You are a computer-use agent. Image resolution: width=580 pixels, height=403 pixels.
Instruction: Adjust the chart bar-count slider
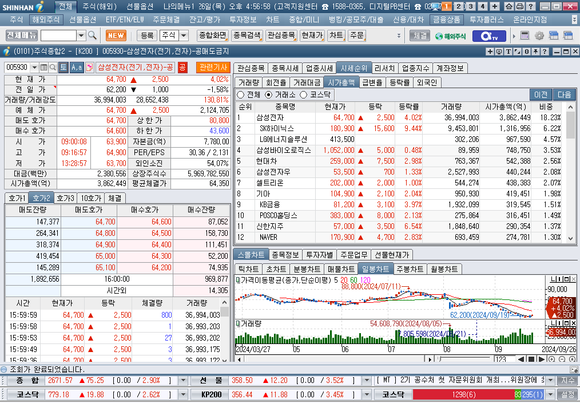tap(464, 359)
